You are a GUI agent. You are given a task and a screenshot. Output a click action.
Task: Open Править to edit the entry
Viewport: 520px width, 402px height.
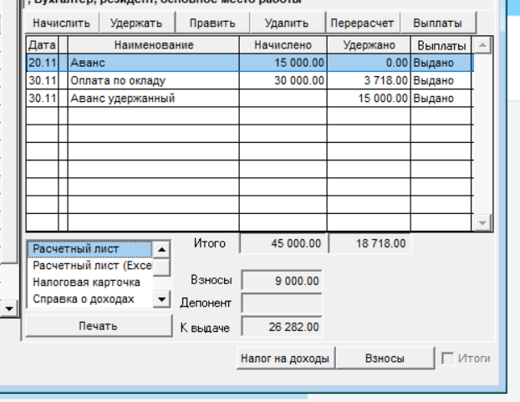tap(212, 23)
